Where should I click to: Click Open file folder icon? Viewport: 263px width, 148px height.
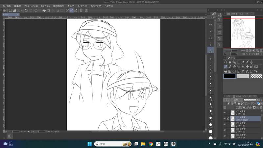14,11
